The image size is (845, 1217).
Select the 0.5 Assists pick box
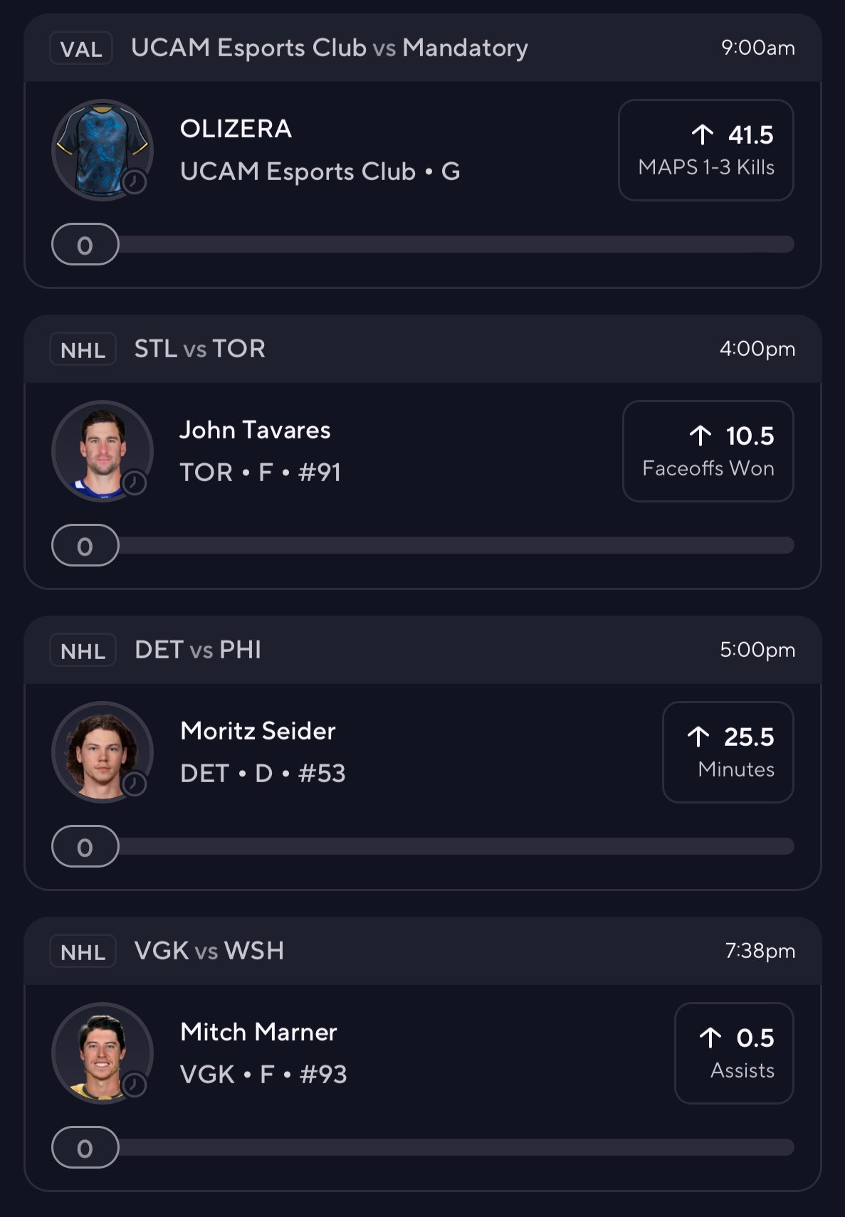tap(734, 1053)
